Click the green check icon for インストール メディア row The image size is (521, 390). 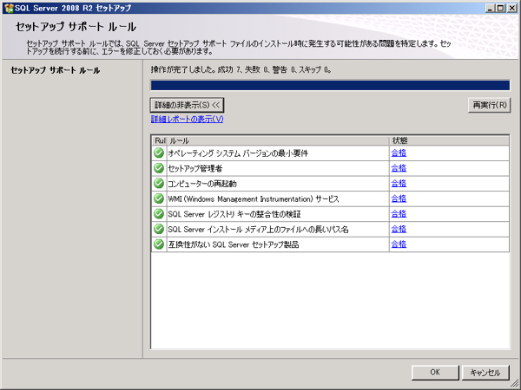(159, 229)
